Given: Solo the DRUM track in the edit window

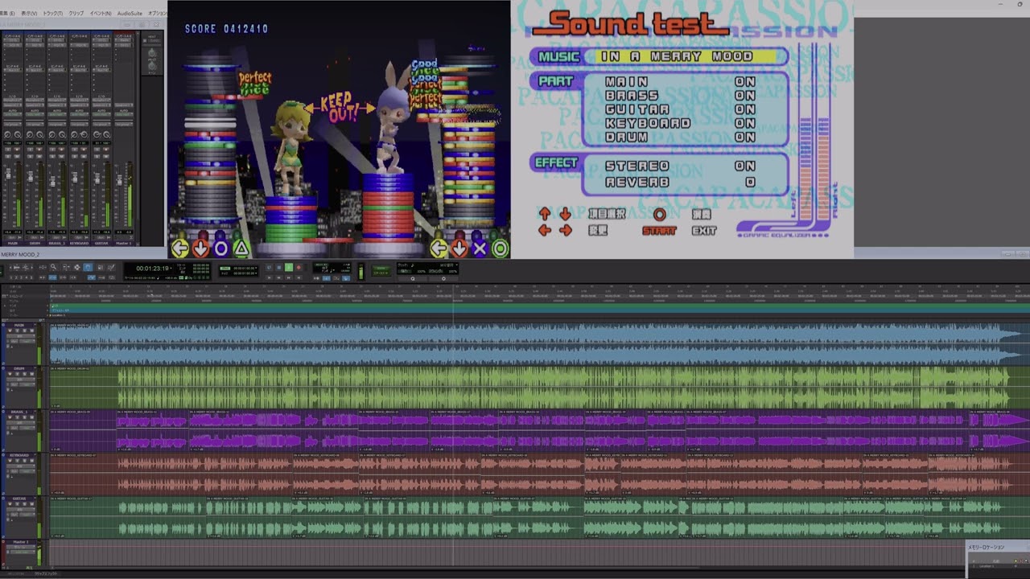Looking at the screenshot, I should 25,374.
